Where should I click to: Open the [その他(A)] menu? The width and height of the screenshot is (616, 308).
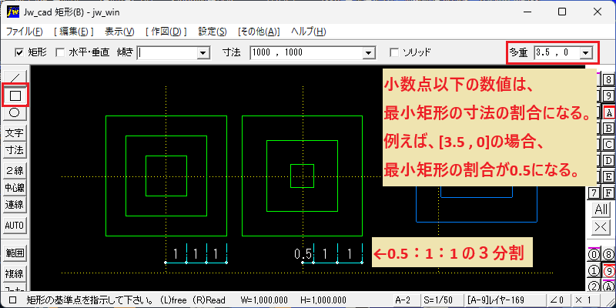point(259,32)
